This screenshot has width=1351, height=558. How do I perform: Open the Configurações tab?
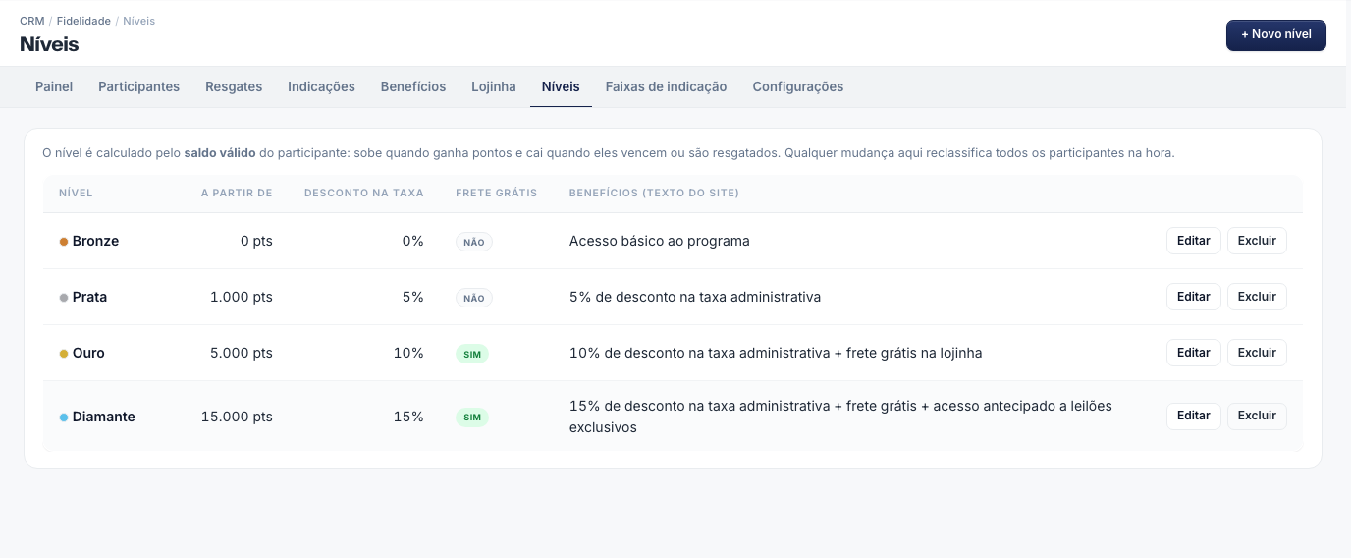pyautogui.click(x=797, y=86)
